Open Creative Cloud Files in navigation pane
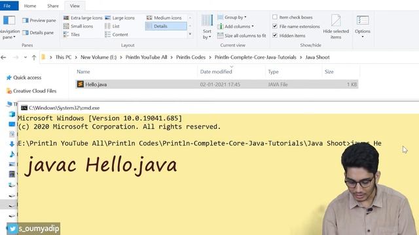Viewport: 419px width, 235px height. [x=31, y=91]
